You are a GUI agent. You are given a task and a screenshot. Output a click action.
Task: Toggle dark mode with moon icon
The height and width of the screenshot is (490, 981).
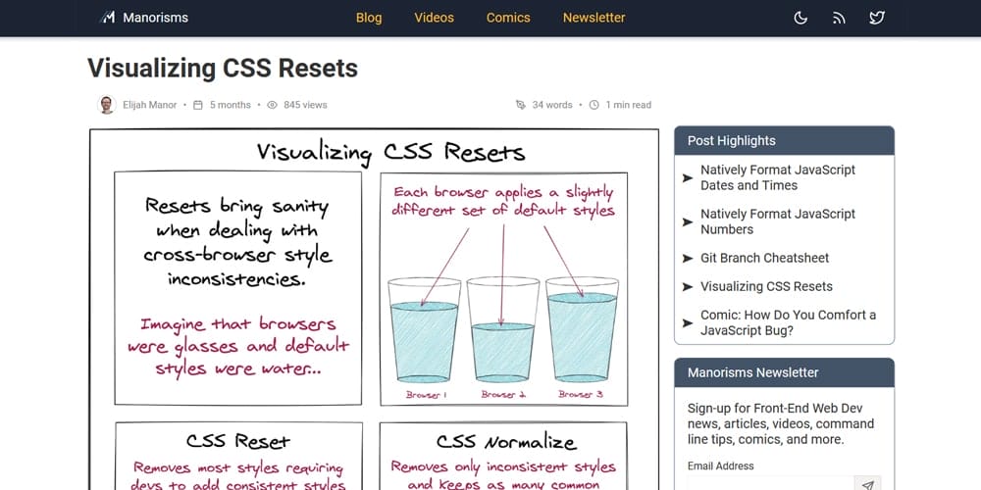pos(800,18)
